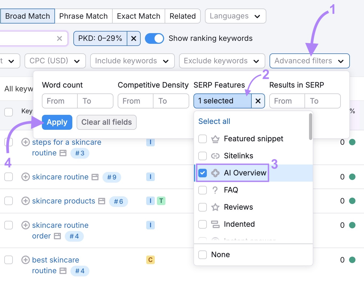
Task: Disable the Show ranking keywords toggle
Action: click(154, 38)
